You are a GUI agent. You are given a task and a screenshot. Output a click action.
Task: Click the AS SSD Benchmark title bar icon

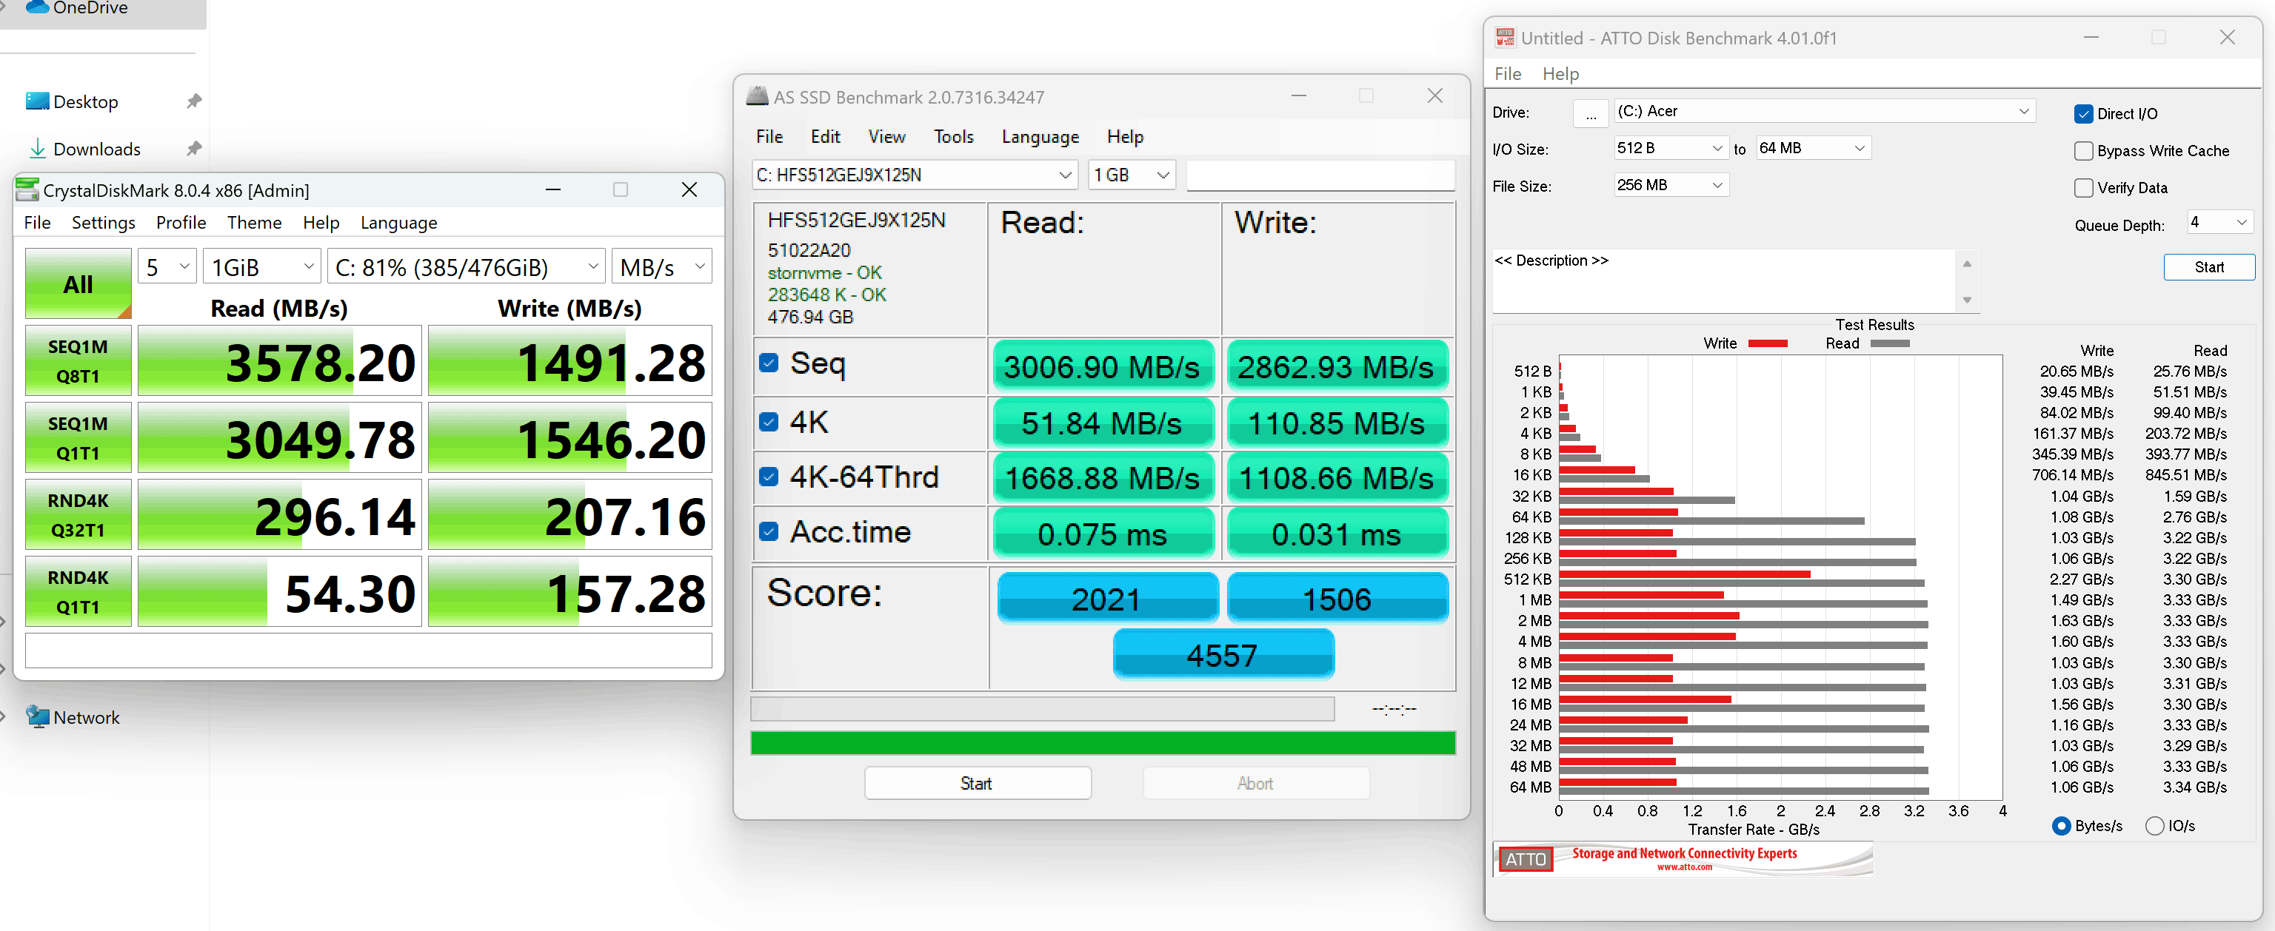(757, 97)
